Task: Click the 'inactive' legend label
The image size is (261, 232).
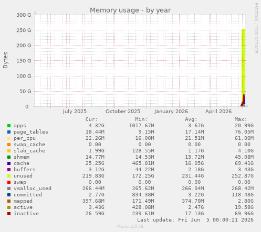Action: (x=26, y=214)
